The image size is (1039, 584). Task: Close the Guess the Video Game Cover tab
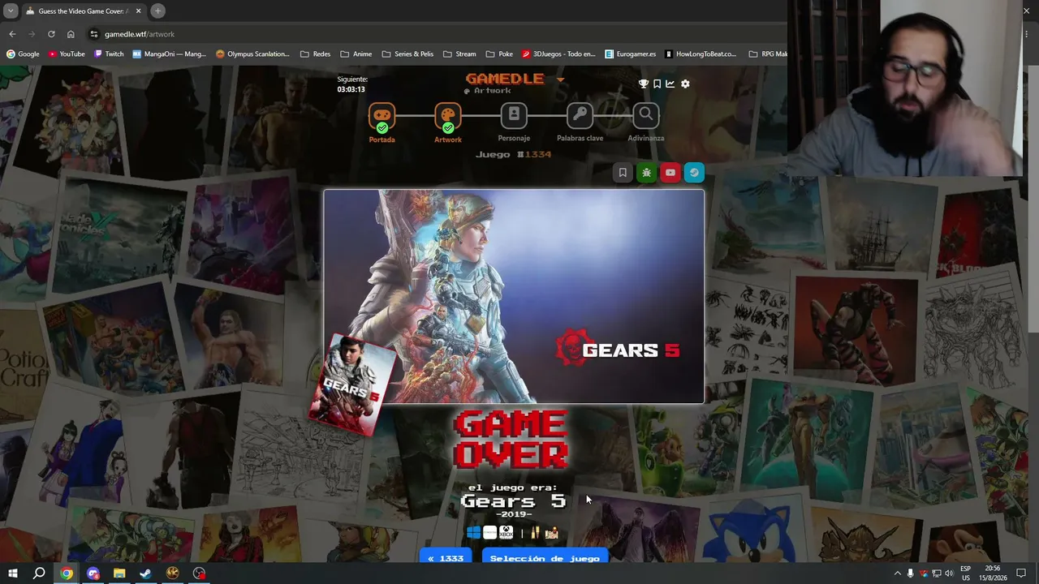tap(138, 11)
